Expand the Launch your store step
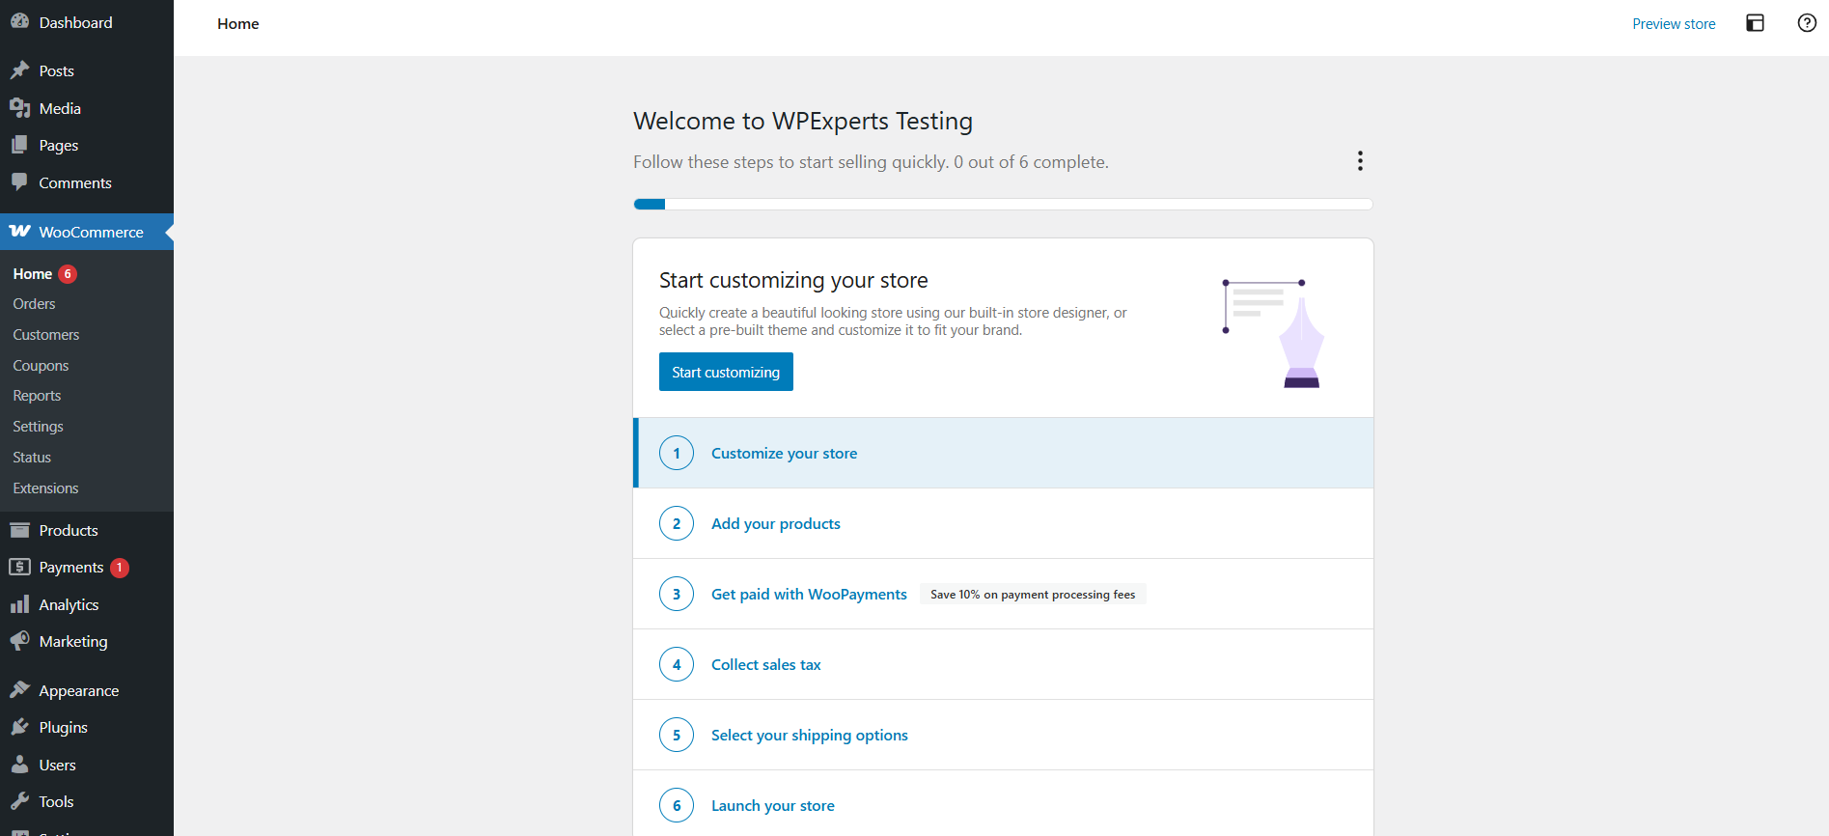The width and height of the screenshot is (1829, 836). (1004, 805)
